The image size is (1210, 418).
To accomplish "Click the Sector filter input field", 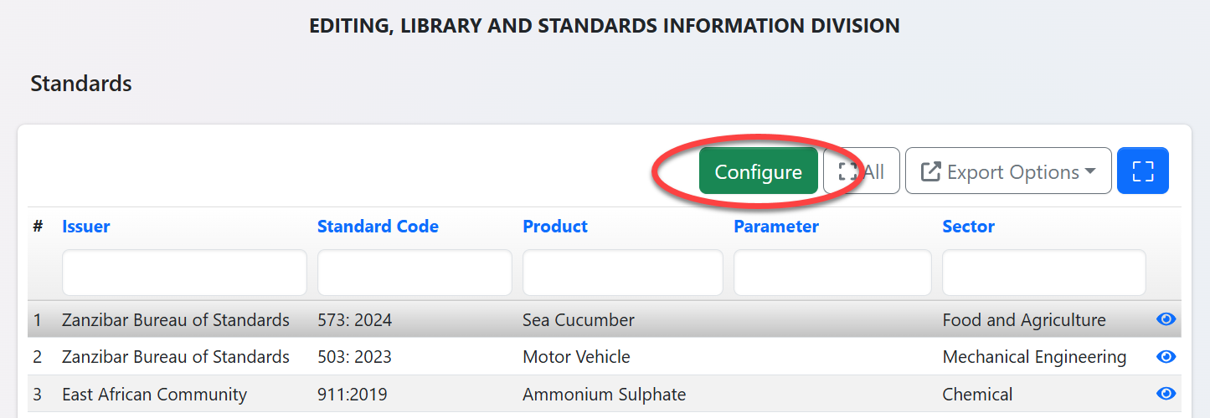I will click(x=1043, y=273).
